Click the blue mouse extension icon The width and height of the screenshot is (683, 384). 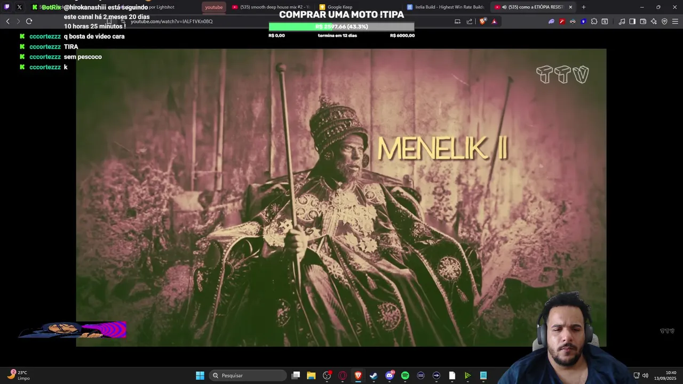583,21
